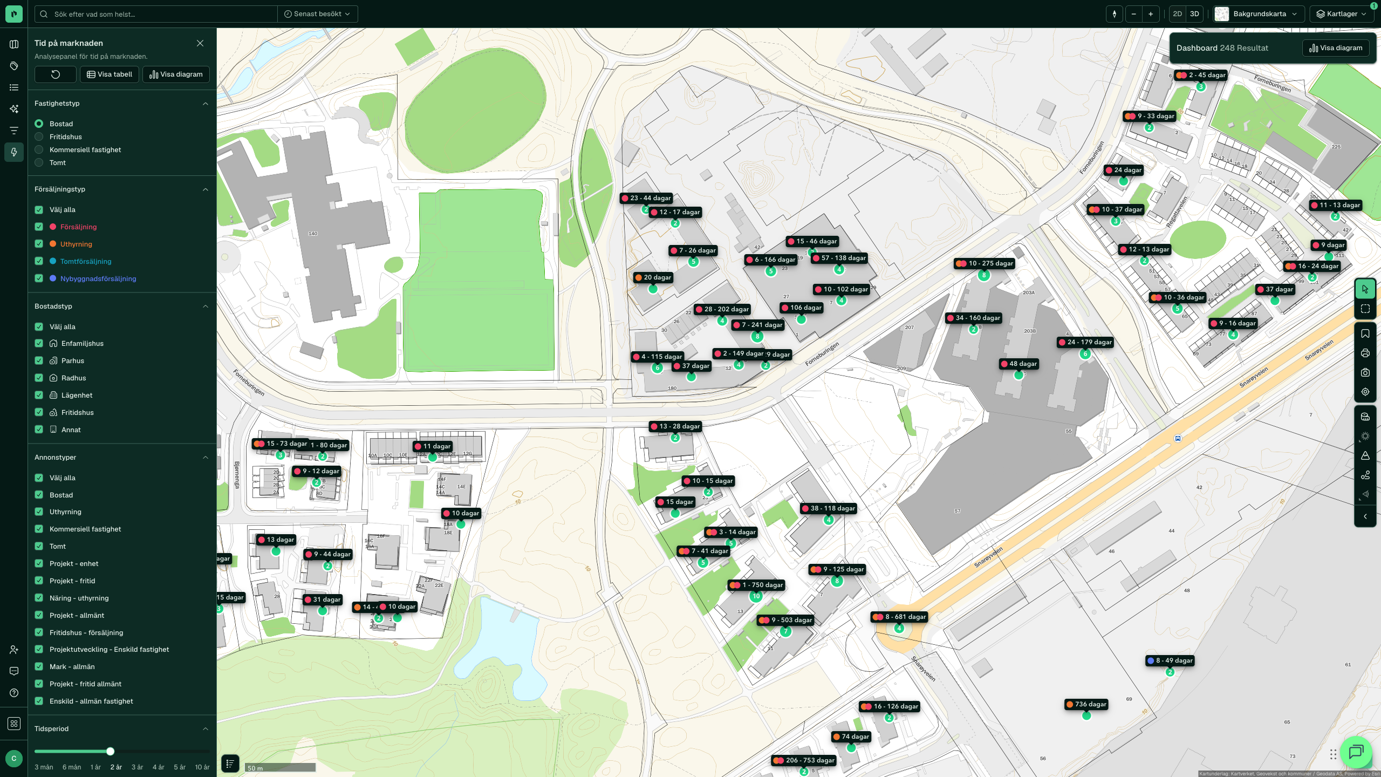Click the compass north button in top bar
Image resolution: width=1381 pixels, height=777 pixels.
click(1115, 14)
